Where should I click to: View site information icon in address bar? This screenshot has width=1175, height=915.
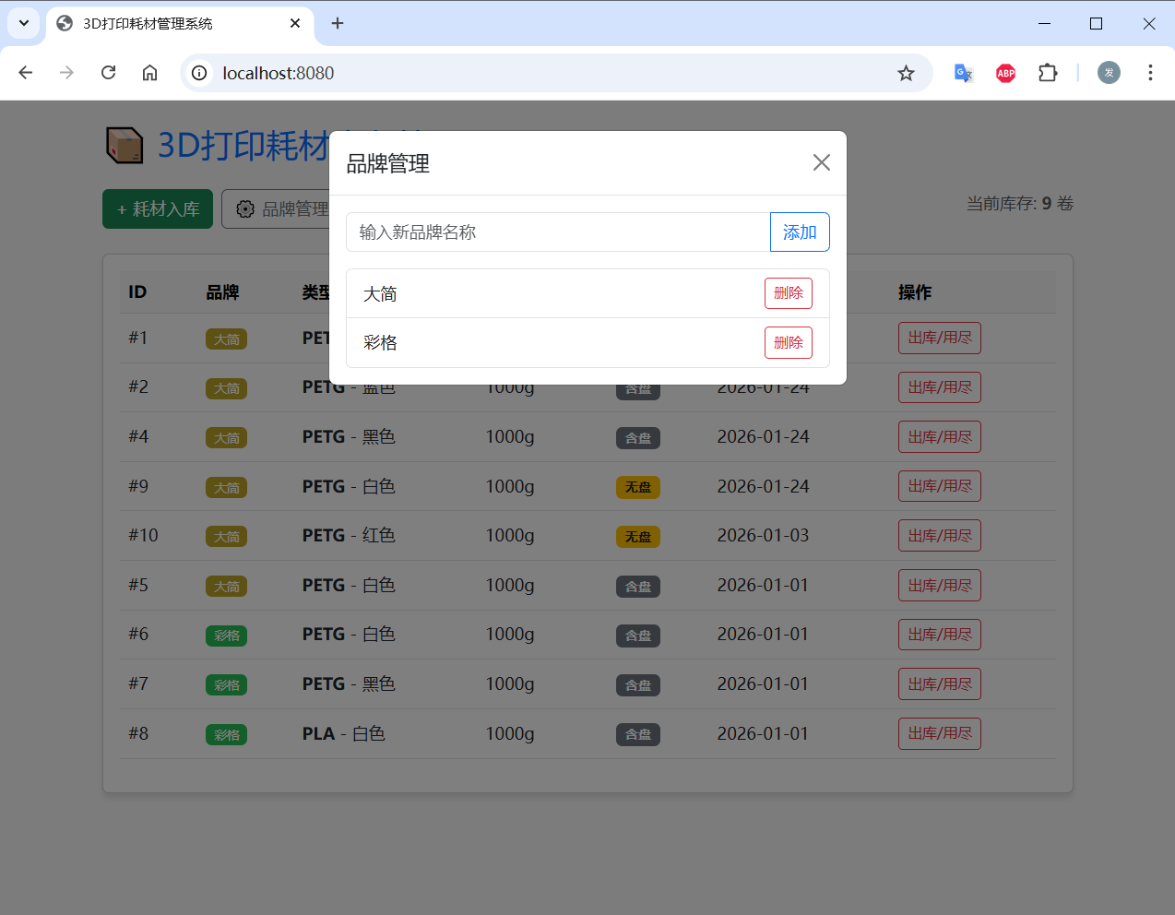(x=199, y=73)
